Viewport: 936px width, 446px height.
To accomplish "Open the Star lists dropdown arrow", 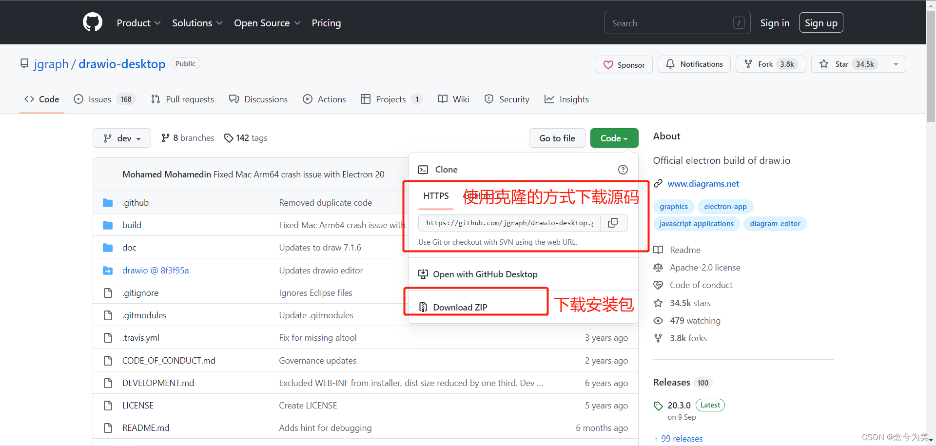I will coord(896,64).
